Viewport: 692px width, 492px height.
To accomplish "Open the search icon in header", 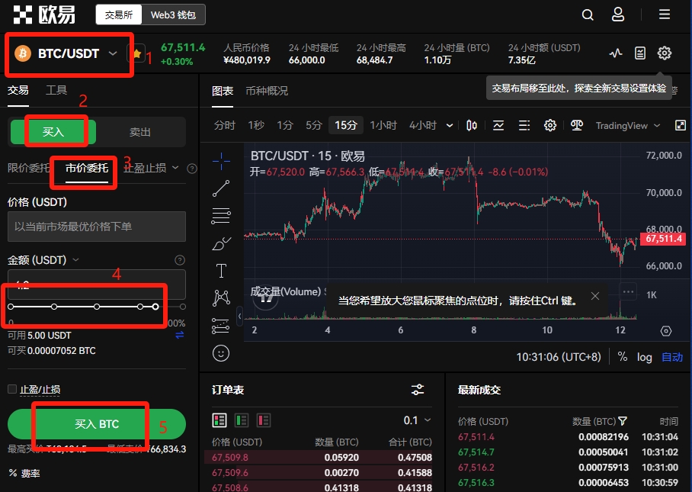I will [588, 15].
